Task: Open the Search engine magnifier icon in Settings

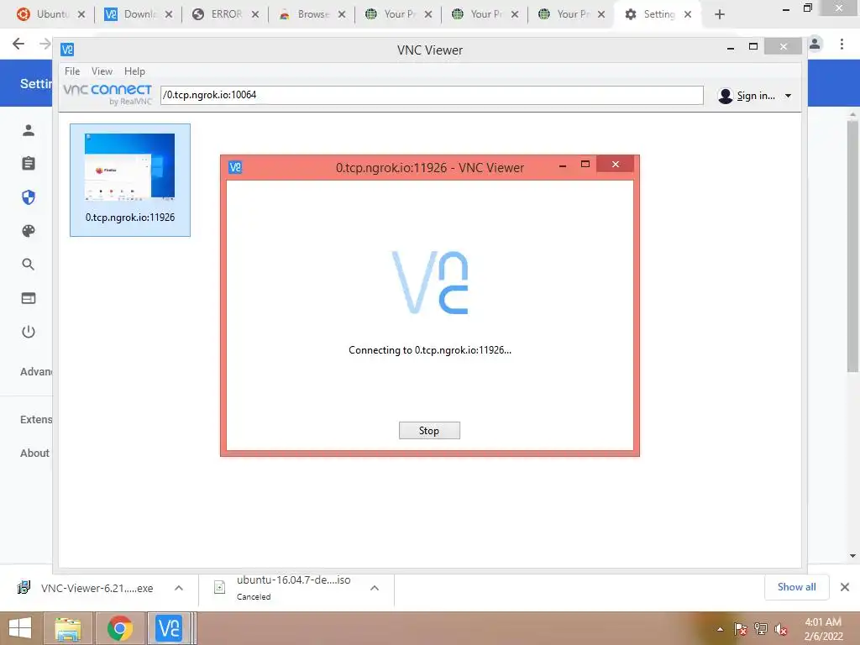Action: [29, 265]
